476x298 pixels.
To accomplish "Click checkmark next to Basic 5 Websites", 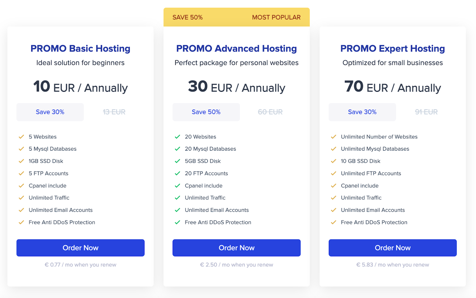I will point(21,137).
